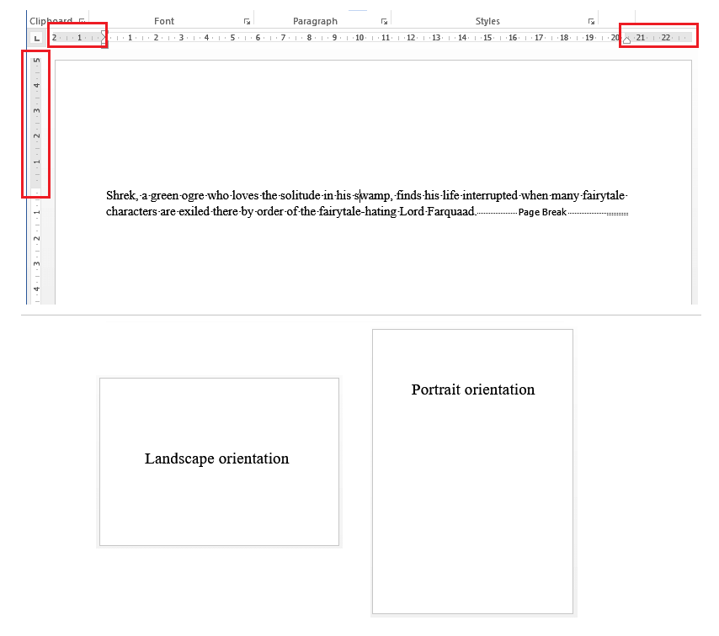Open the Paragraph settings dialog launcher
This screenshot has height=636, width=719.
click(x=384, y=20)
